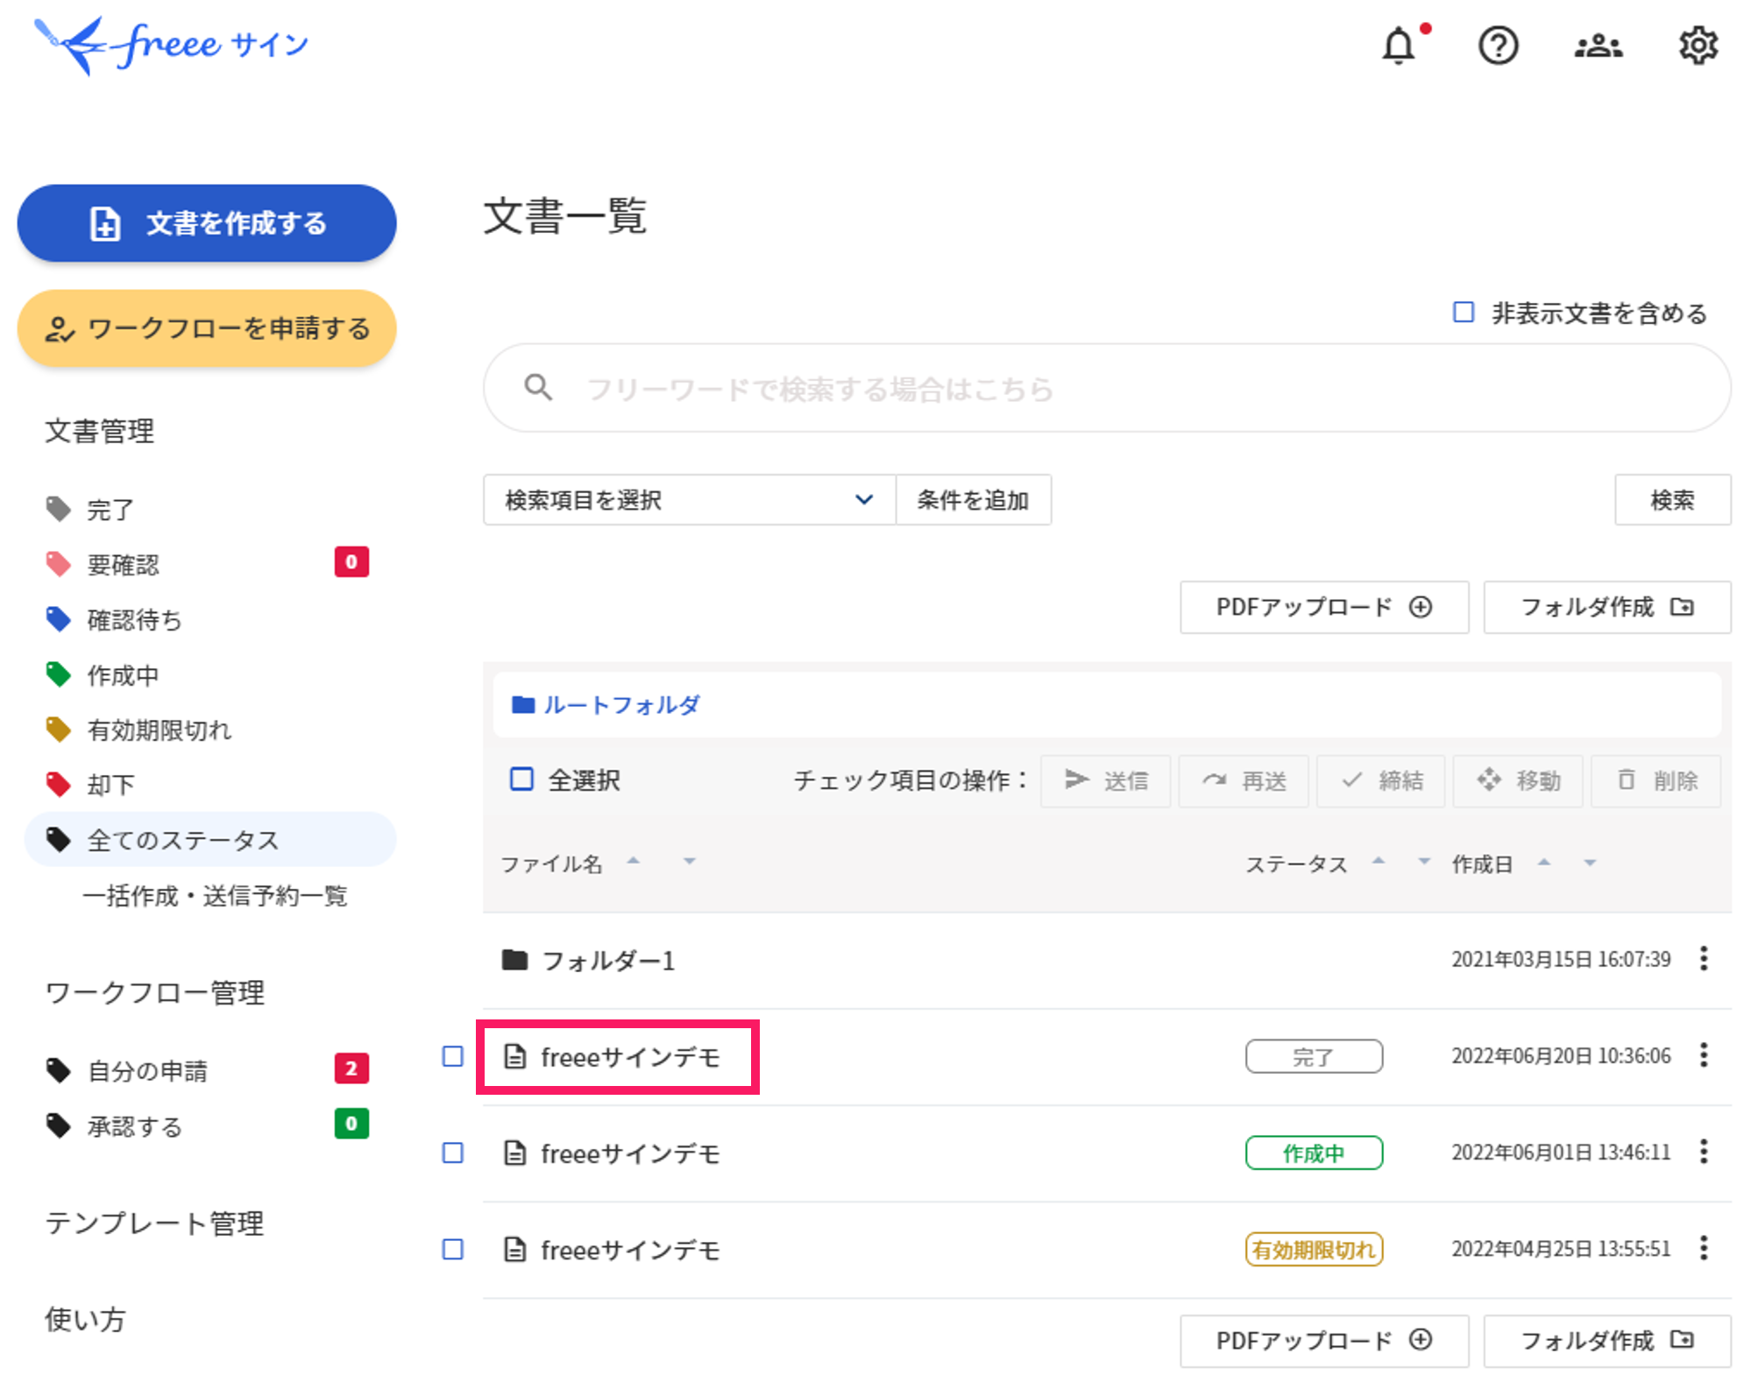
Task: Click the document icon of the 作成中 row
Action: [515, 1153]
